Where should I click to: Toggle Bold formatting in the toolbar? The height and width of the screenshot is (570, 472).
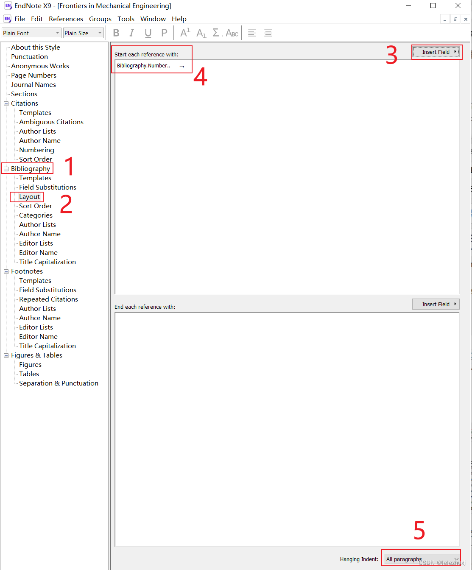pos(116,33)
